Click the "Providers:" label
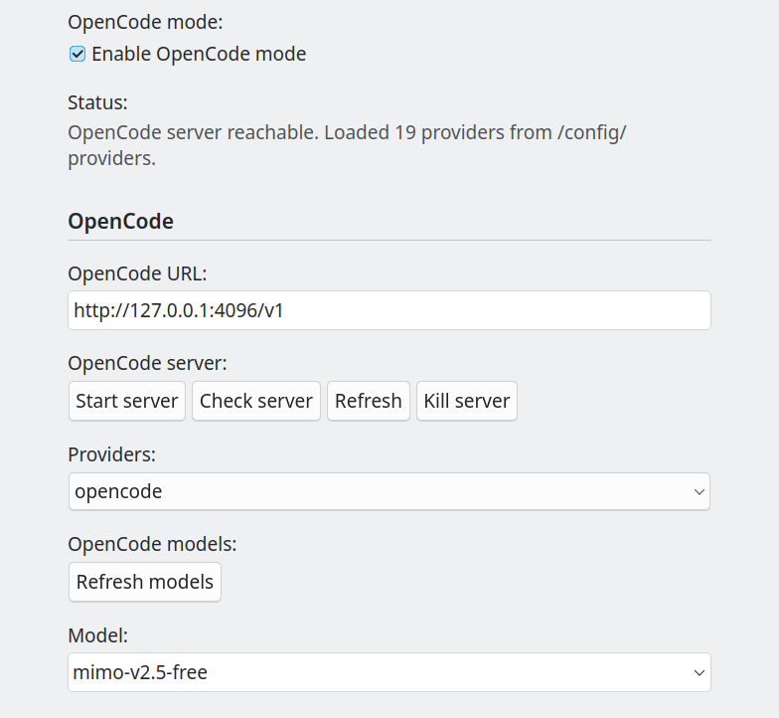Screen dimensions: 779x718 tap(111, 454)
